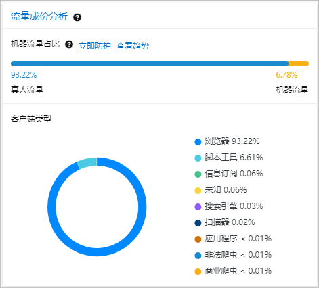This screenshot has height=288, width=319.
Task: Toggle 搜索引擎 legend purple dot
Action: point(198,207)
